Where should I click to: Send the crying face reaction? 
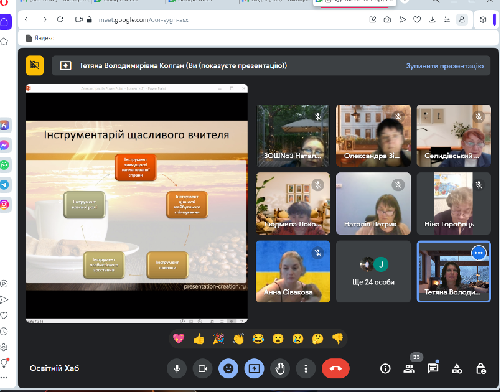coord(297,338)
